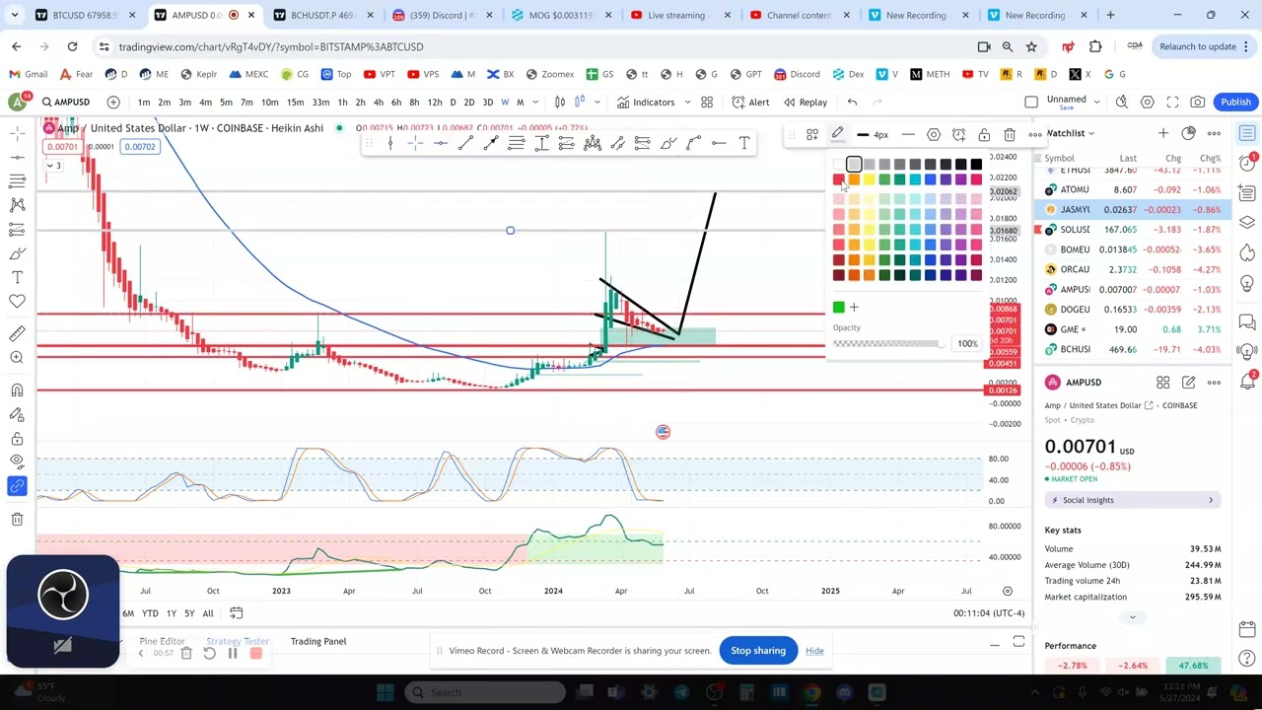Open the line color pencil tool
The image size is (1262, 710).
[837, 135]
